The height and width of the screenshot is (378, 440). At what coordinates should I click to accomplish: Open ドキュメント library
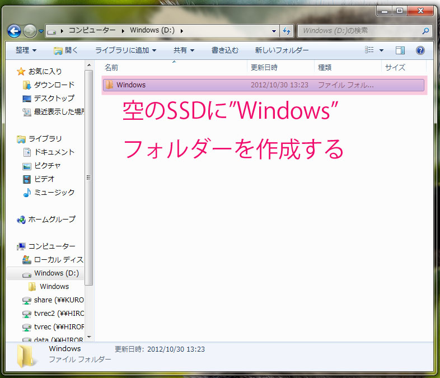[54, 152]
